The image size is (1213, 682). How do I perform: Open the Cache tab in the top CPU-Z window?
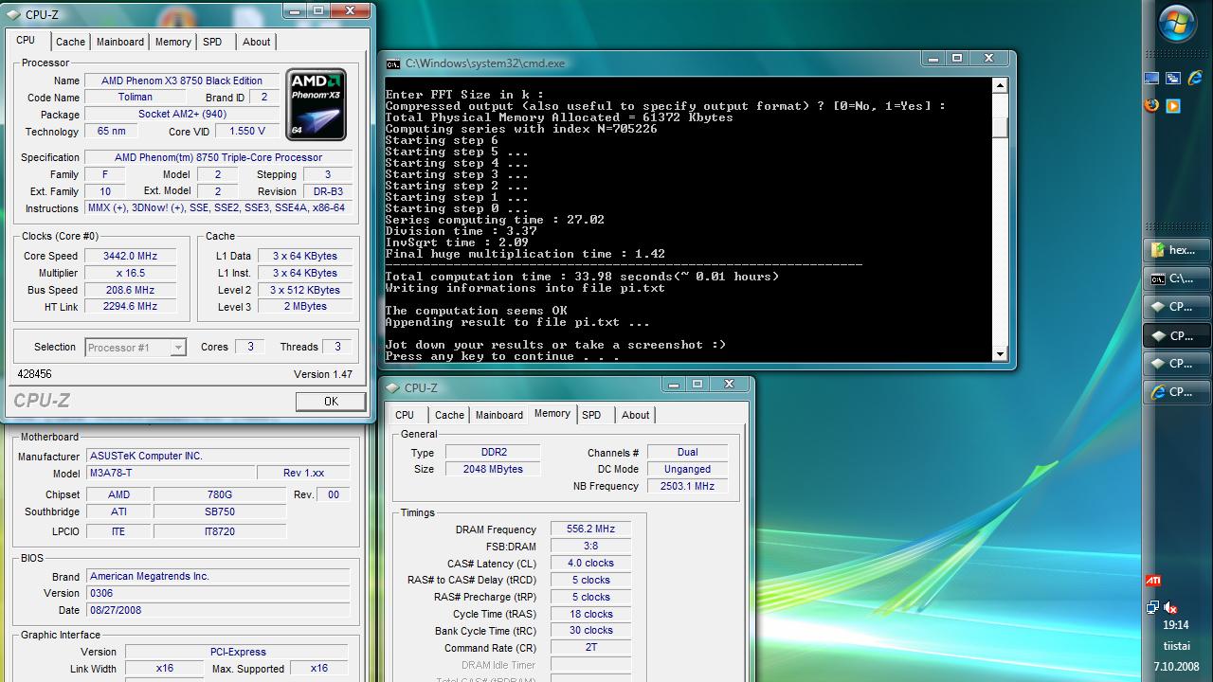click(70, 42)
